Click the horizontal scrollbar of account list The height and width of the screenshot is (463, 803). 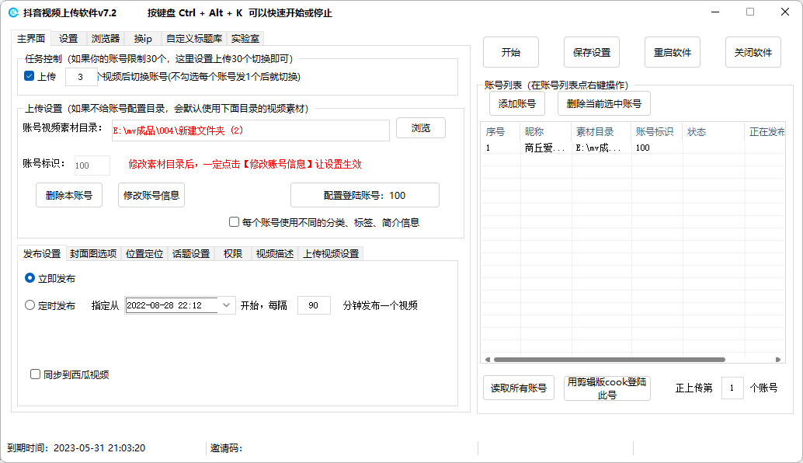coord(610,360)
